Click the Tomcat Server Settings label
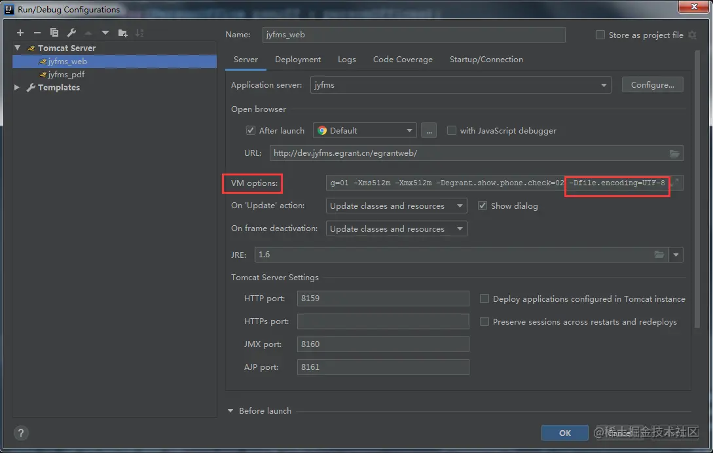Screen dimensions: 713x453 click(274, 278)
